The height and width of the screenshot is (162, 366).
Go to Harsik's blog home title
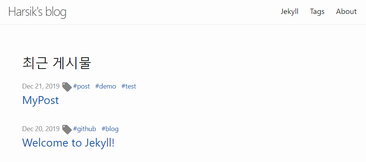coord(37,12)
